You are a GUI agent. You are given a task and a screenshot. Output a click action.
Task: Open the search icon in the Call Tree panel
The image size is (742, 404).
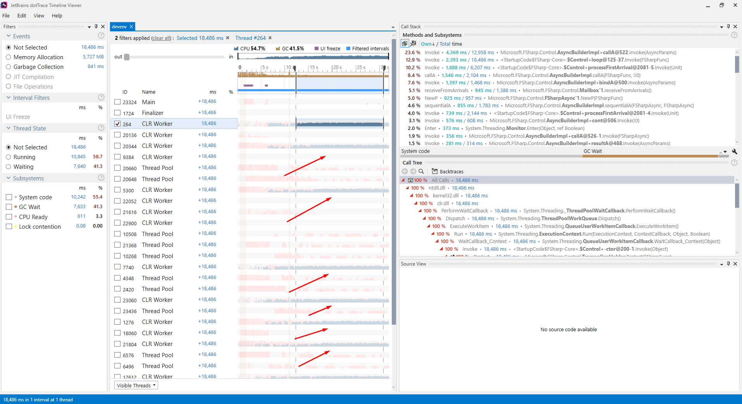pos(421,171)
